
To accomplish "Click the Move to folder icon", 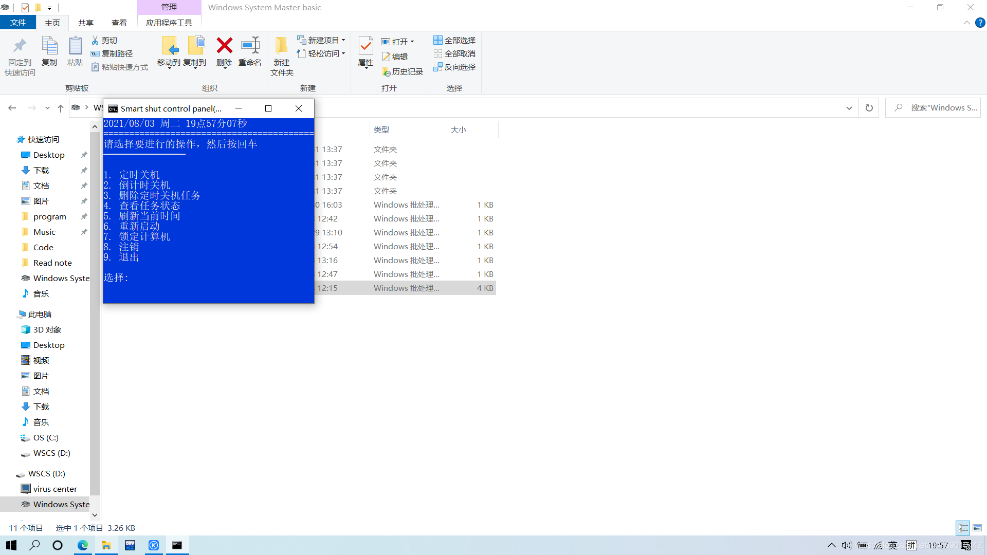I will click(169, 46).
